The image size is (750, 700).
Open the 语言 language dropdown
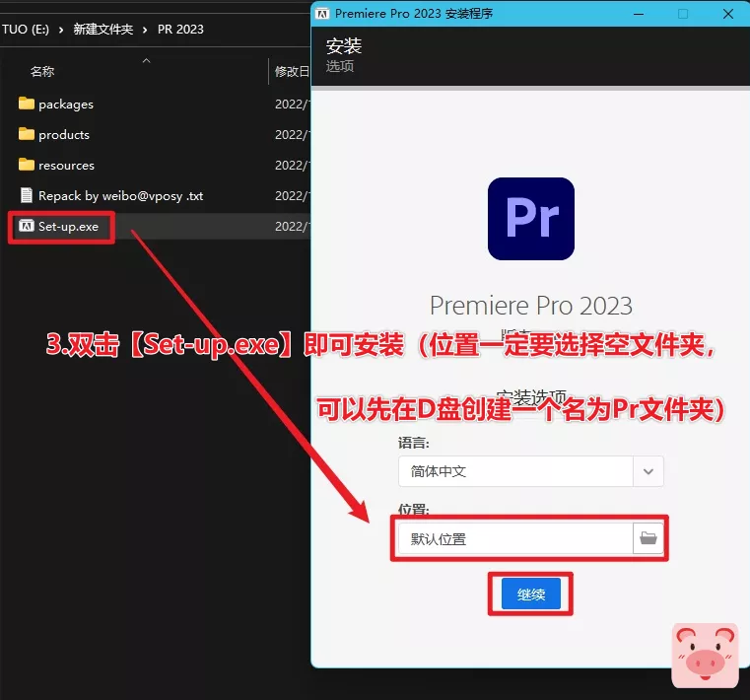[530, 471]
